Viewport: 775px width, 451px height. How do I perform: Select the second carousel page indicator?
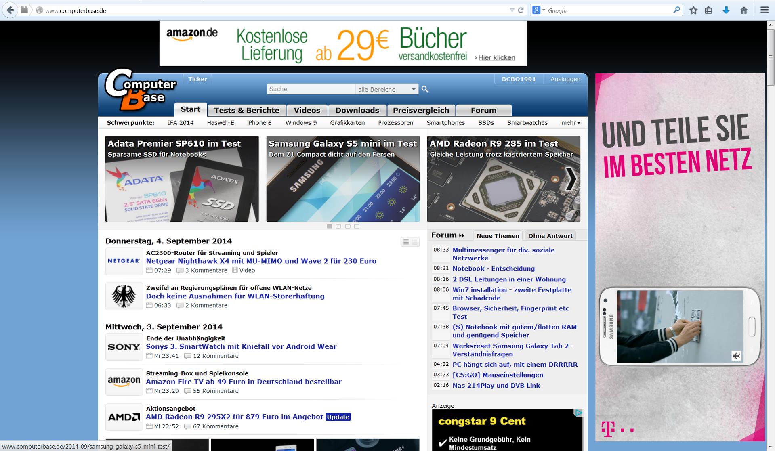338,226
